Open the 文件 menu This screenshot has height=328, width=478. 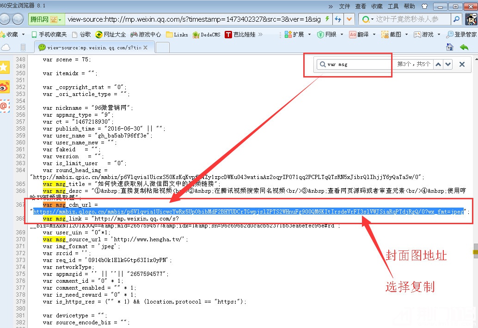(344, 6)
